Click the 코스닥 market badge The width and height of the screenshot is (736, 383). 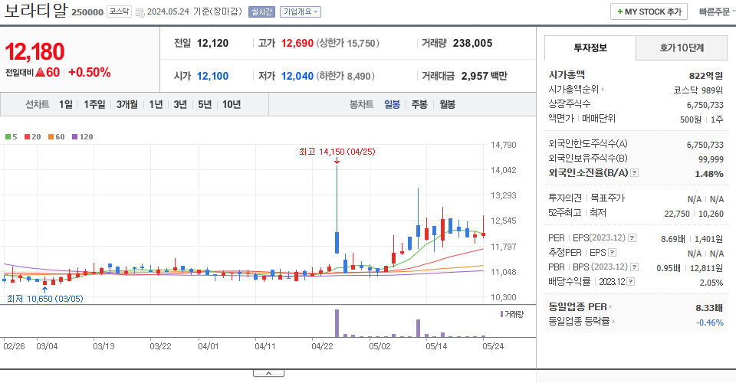120,11
